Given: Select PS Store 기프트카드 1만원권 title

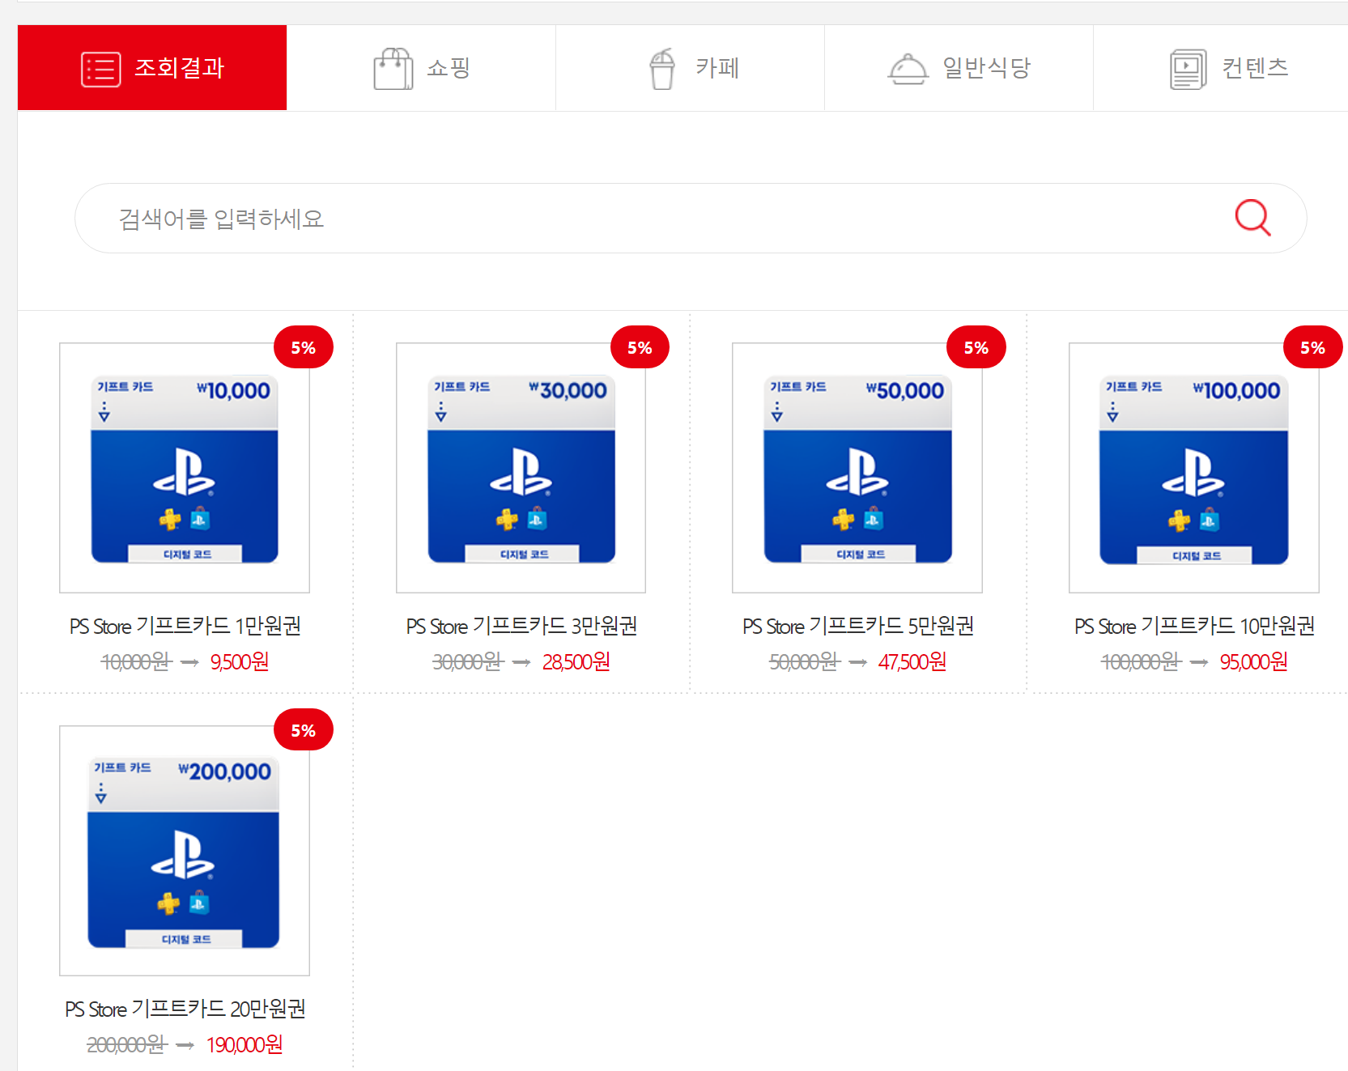Looking at the screenshot, I should coord(185,626).
